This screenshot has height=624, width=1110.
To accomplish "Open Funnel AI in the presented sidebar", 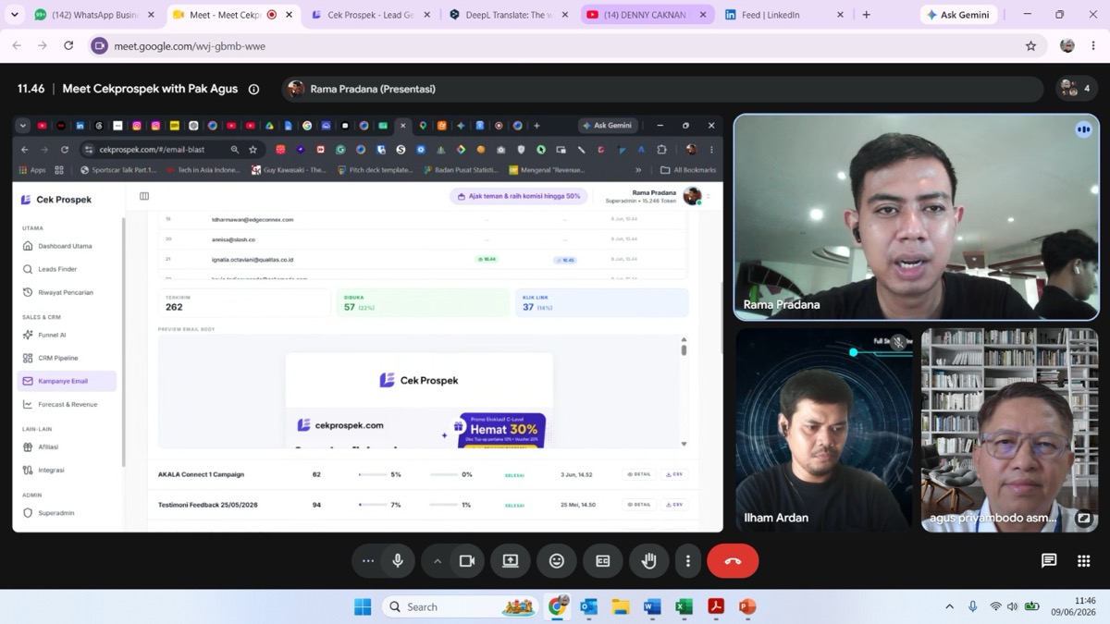I will pos(67,335).
